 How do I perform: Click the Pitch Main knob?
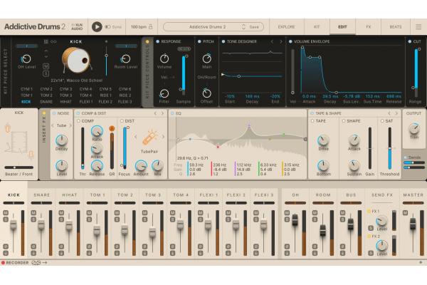(x=206, y=58)
